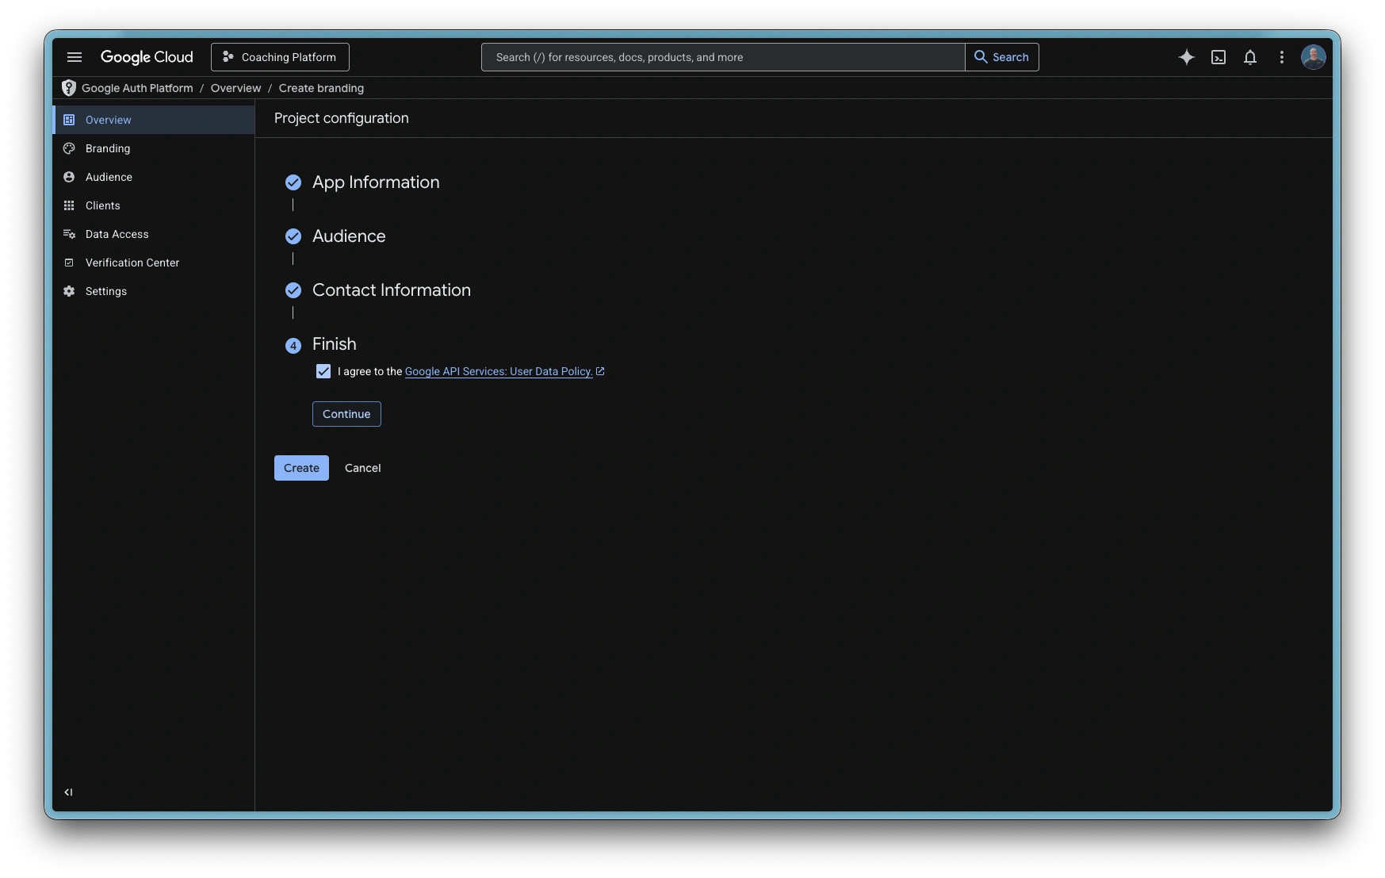Expand the Contact Information step
This screenshot has width=1385, height=878.
pyautogui.click(x=391, y=290)
